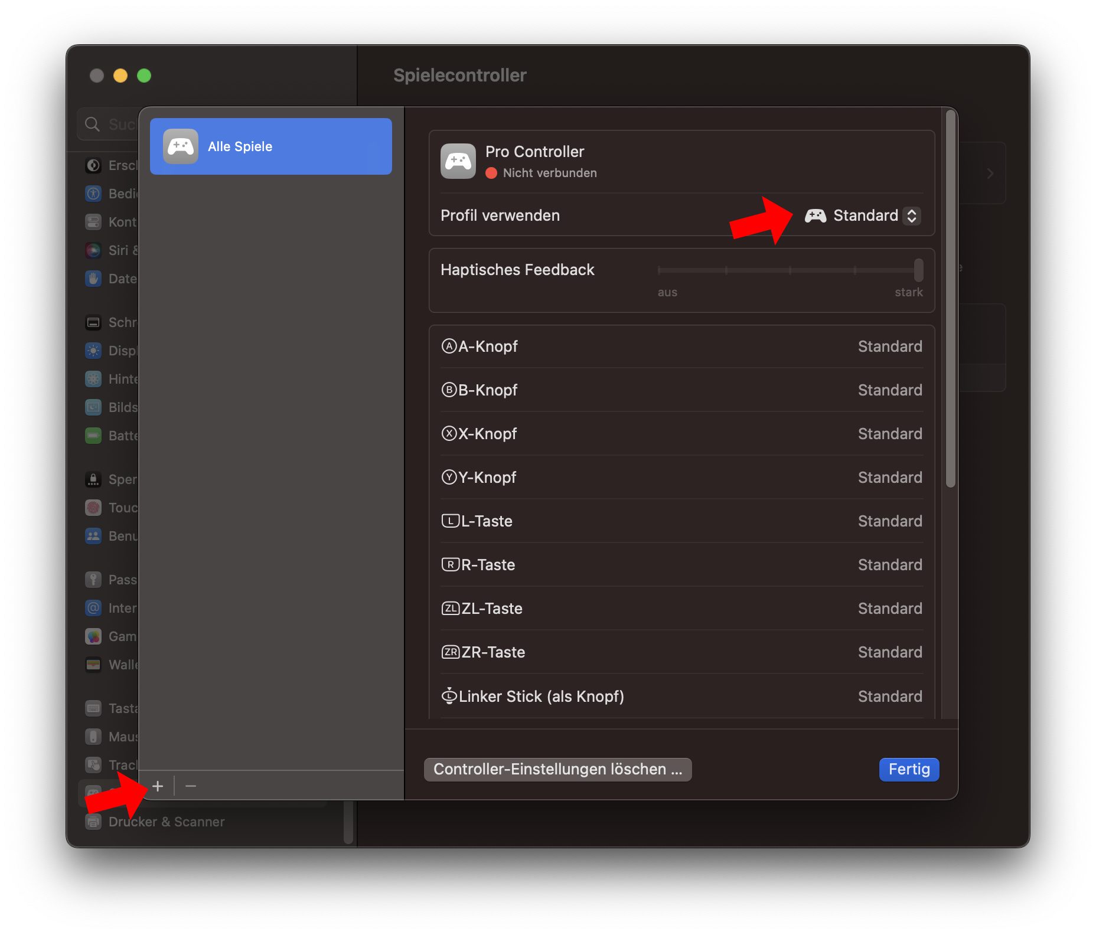Click the left stick glyph icon
The width and height of the screenshot is (1096, 935).
[x=449, y=696]
